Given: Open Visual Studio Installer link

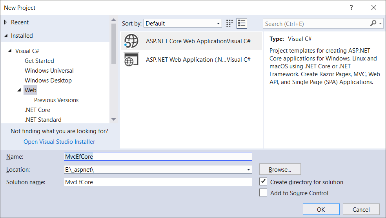Looking at the screenshot, I should 59,142.
